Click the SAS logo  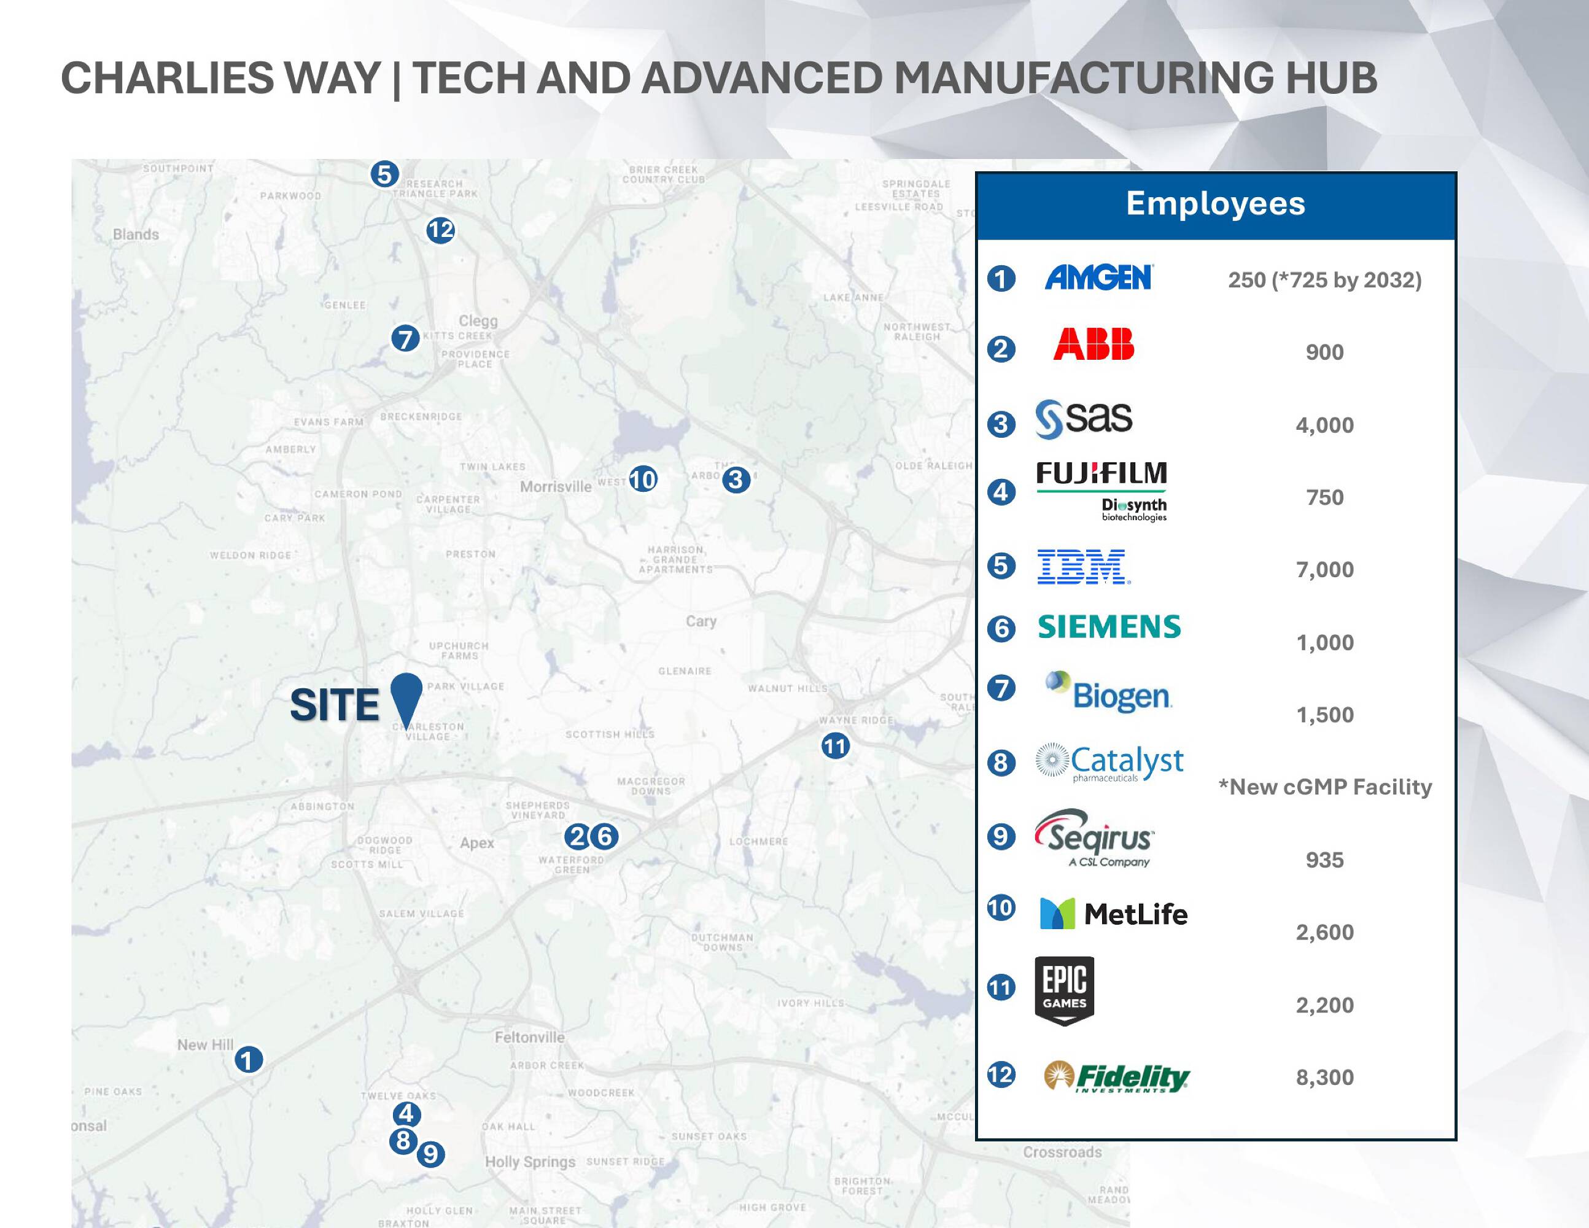1084,419
